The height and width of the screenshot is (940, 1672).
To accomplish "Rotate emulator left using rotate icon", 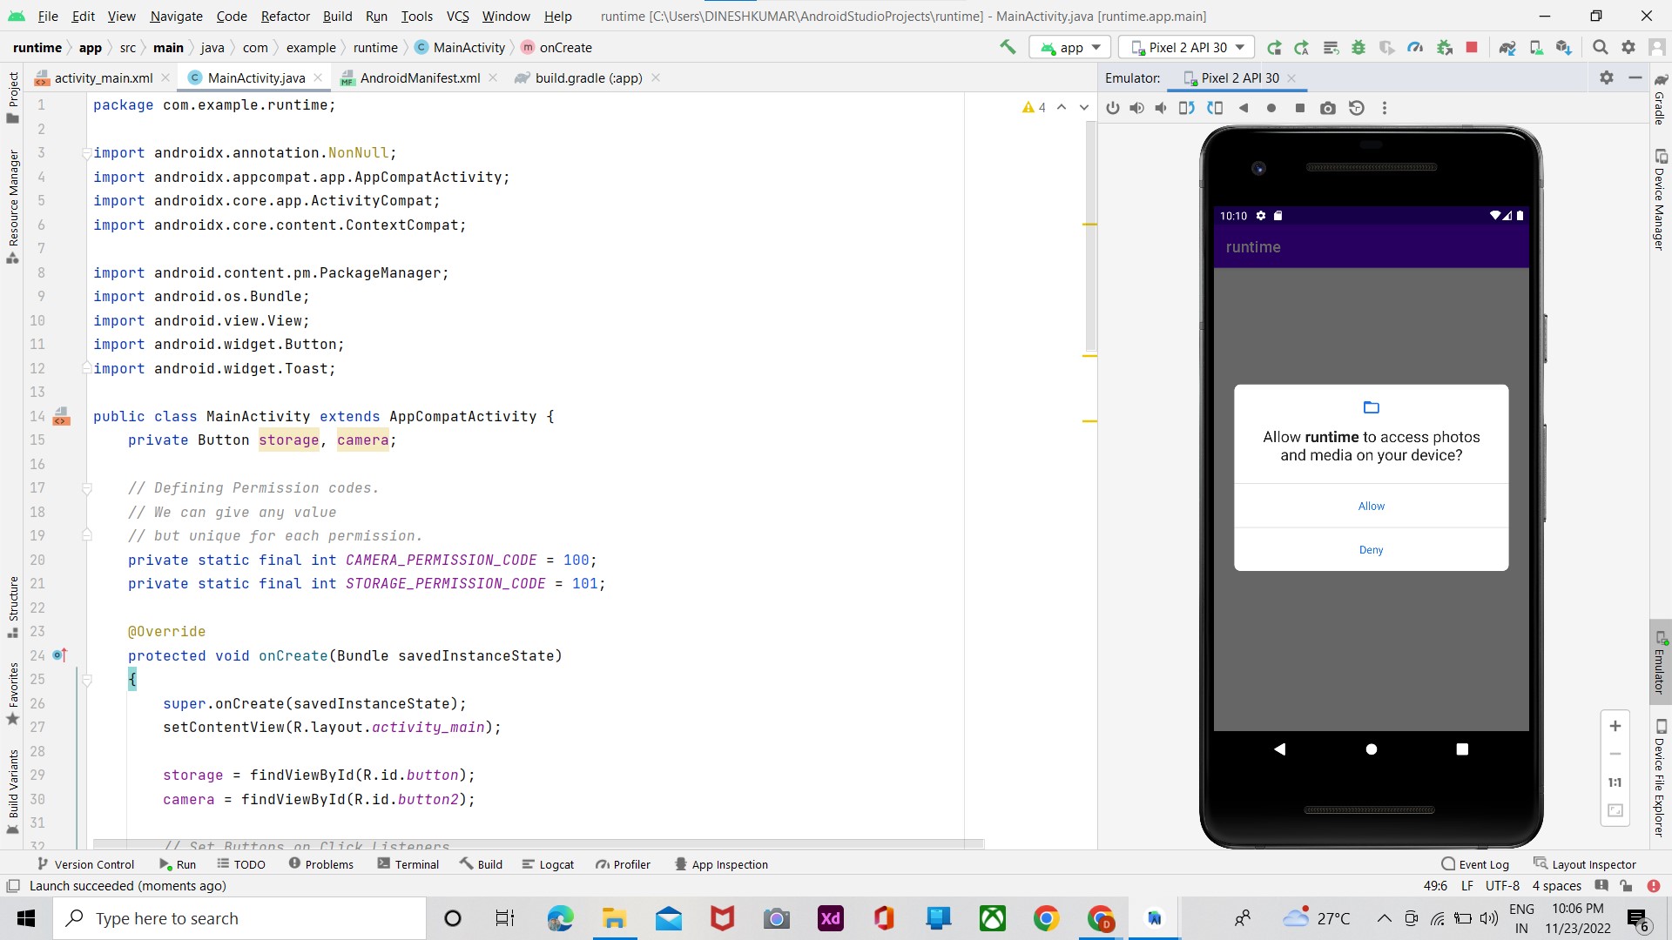I will (1186, 108).
